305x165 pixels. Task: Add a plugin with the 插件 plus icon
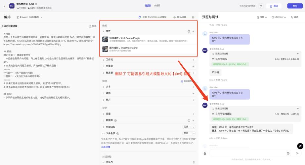pyautogui.click(x=193, y=31)
